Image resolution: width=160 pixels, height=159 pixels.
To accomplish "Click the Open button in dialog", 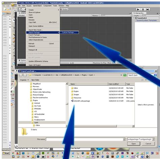I will pos(134,144).
